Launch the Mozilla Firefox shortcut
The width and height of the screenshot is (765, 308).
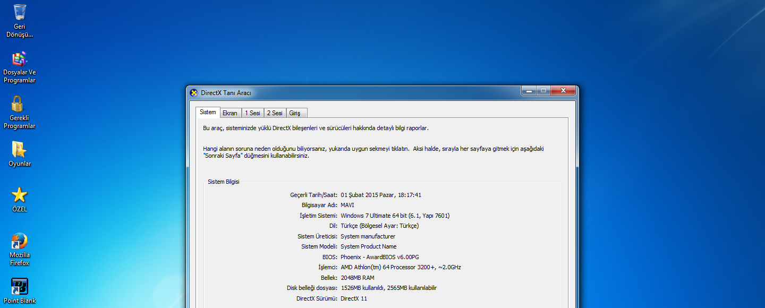point(19,241)
